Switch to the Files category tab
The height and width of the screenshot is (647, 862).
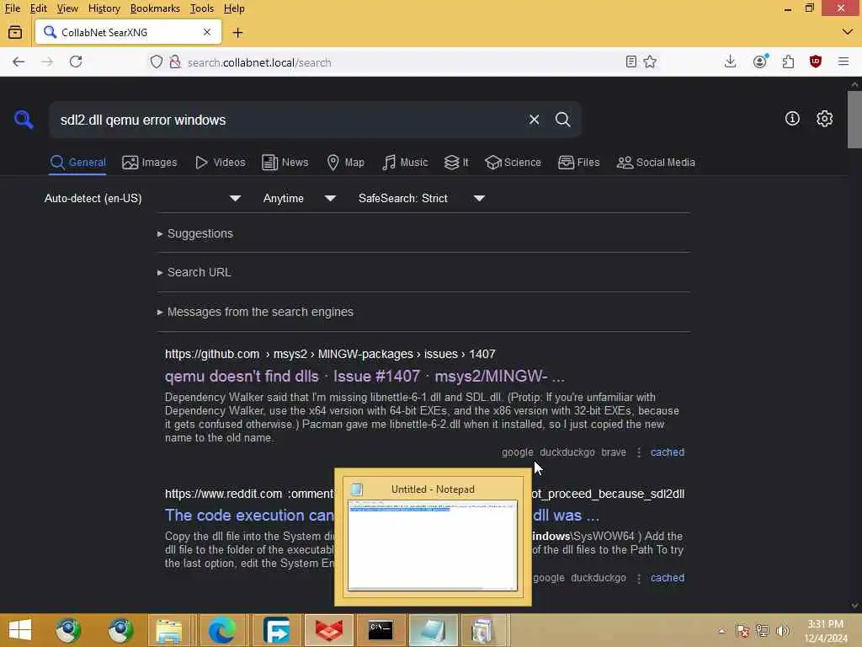click(x=579, y=163)
